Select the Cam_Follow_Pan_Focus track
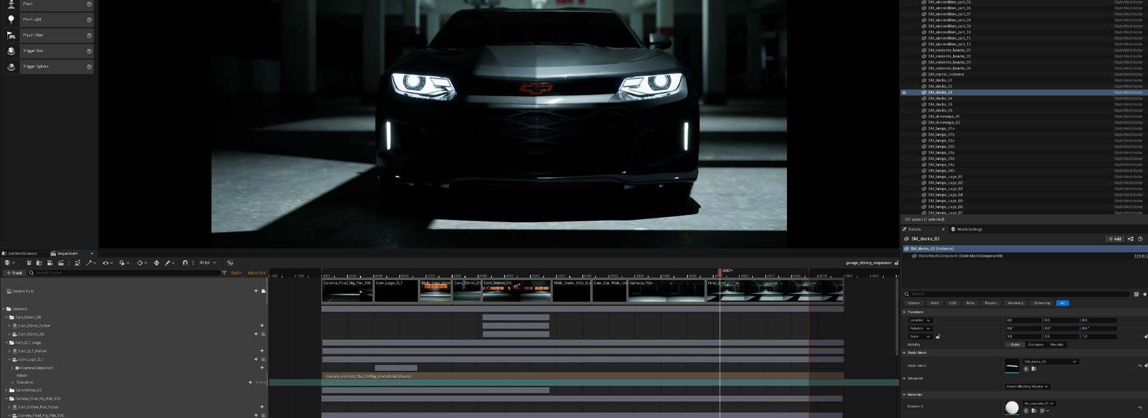This screenshot has width=1148, height=418. [38, 407]
